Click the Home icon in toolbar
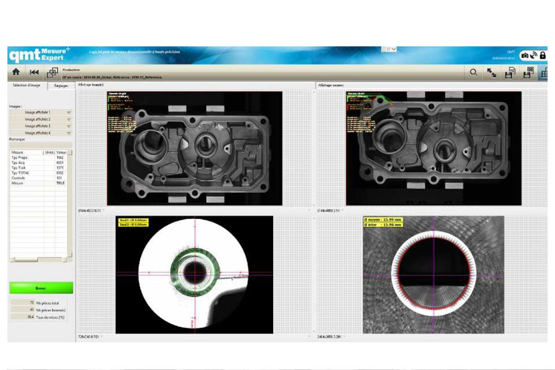 pyautogui.click(x=16, y=73)
